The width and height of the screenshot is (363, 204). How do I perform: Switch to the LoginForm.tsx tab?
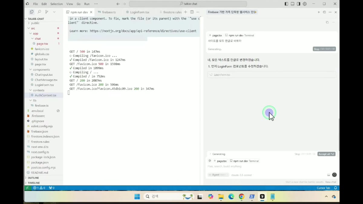(138, 12)
